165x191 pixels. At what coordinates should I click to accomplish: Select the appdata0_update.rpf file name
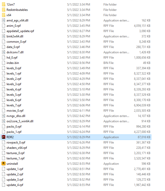(x=20, y=31)
